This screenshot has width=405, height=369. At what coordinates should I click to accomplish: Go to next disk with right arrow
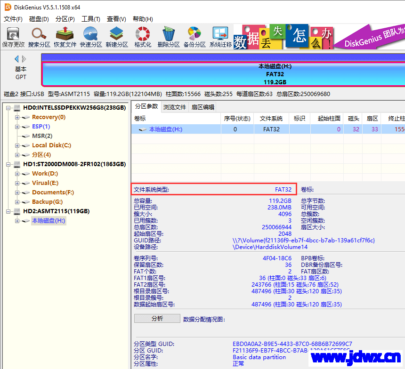tap(24, 59)
